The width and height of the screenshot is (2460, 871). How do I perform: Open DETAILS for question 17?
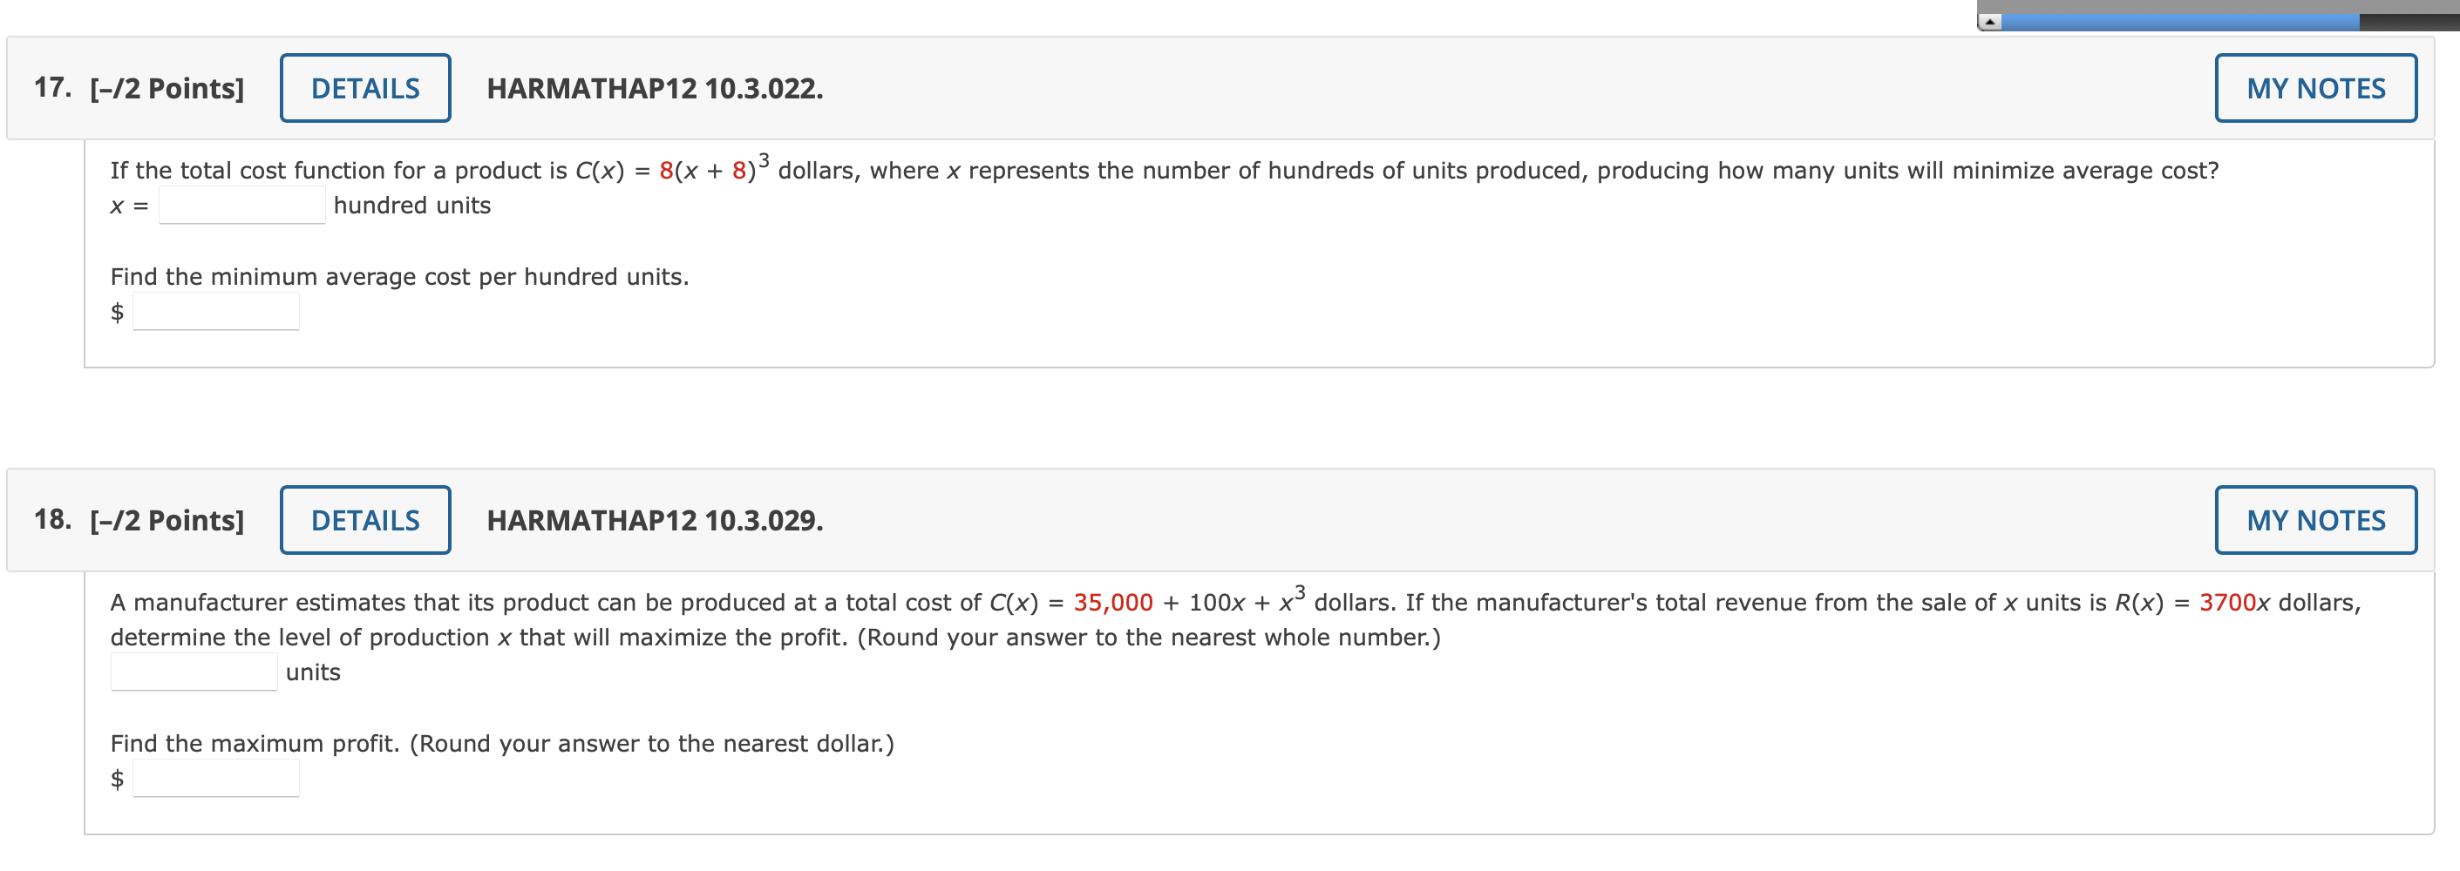coord(364,88)
